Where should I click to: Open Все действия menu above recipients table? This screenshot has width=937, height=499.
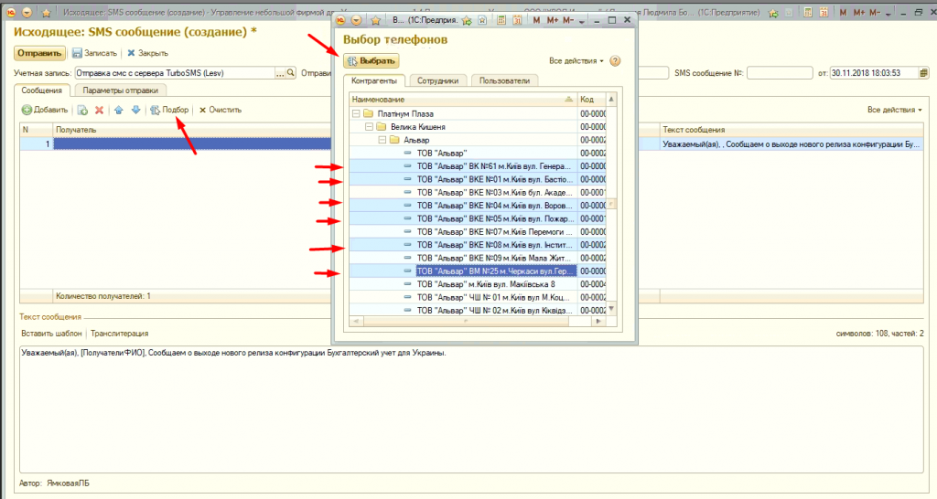click(x=895, y=110)
